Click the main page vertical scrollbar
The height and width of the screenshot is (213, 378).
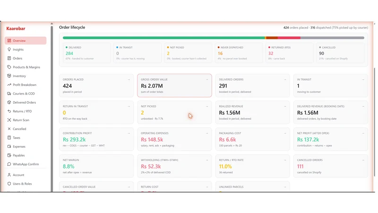(x=374, y=122)
